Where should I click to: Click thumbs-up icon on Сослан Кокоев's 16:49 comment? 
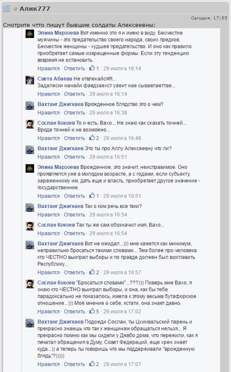tap(92, 138)
